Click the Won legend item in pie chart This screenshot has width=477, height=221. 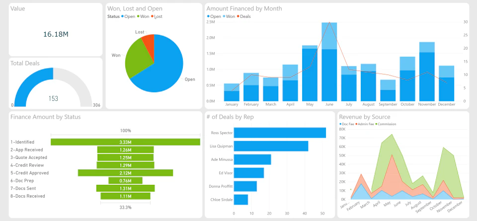pyautogui.click(x=143, y=16)
